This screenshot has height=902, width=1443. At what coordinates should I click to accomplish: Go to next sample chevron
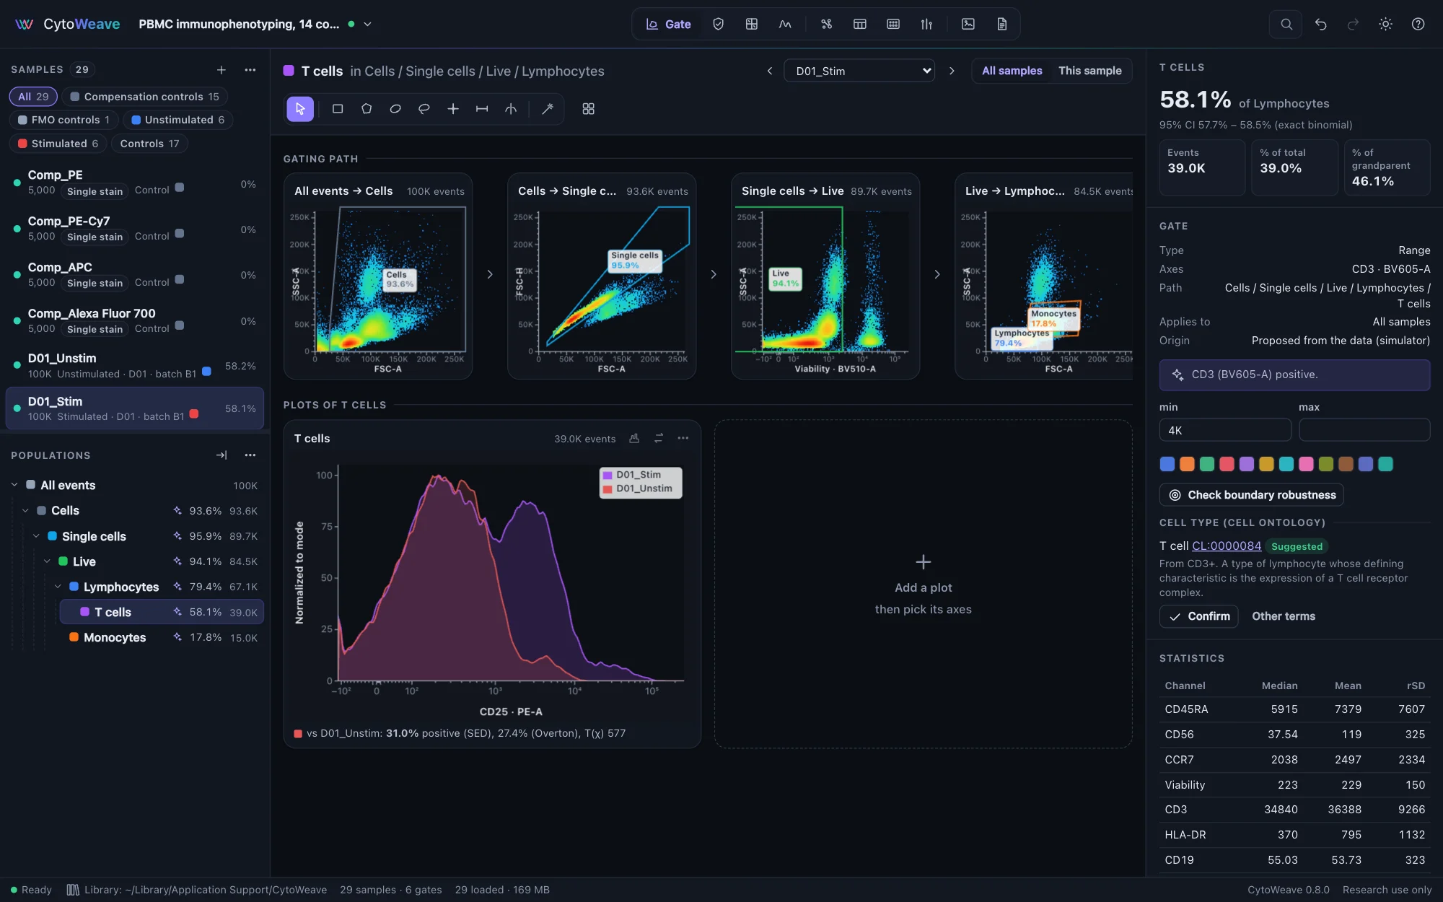952,71
